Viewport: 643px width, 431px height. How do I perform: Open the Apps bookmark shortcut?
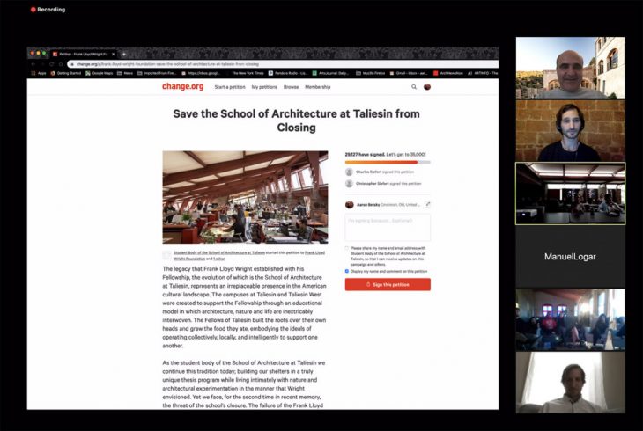(x=39, y=73)
